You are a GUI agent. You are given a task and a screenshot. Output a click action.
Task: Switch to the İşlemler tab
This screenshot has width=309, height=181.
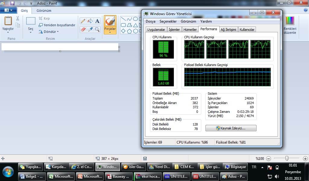[x=174, y=30]
